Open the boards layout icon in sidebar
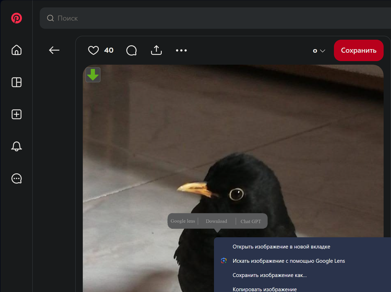Viewport: 391px width, 292px height. click(17, 82)
